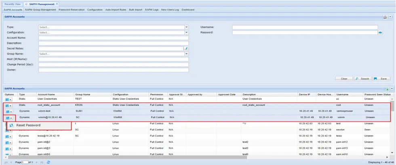Click the export icon in the accounts grid header

387,89
